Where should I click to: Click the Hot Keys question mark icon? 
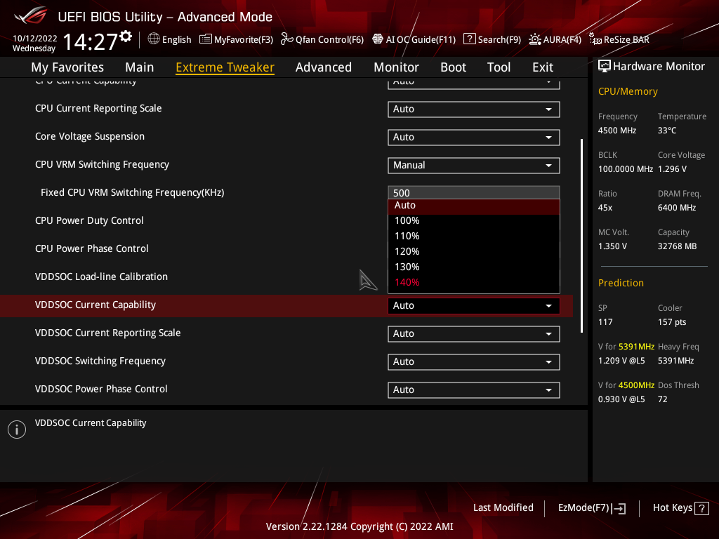(x=701, y=508)
